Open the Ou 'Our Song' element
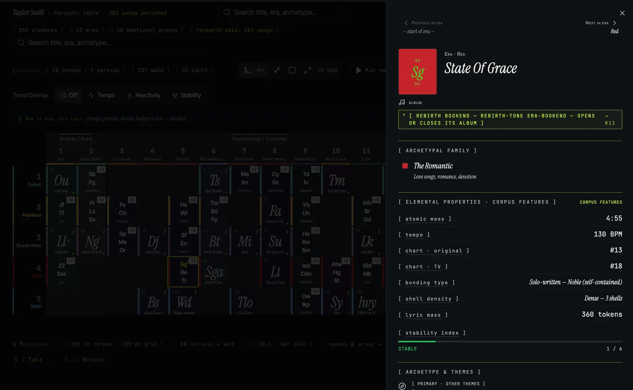This screenshot has height=390, width=633. [61, 180]
